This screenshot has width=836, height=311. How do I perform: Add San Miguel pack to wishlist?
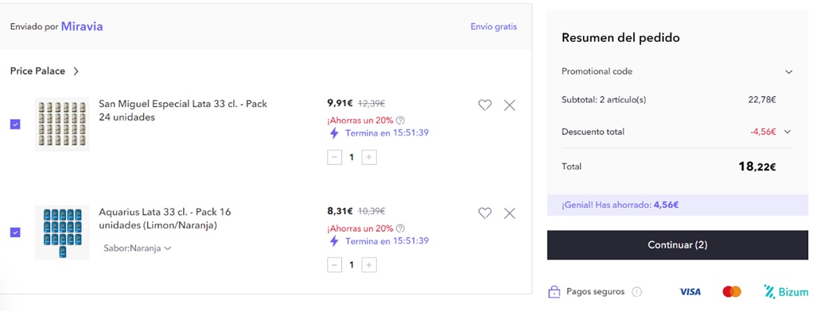pyautogui.click(x=485, y=105)
